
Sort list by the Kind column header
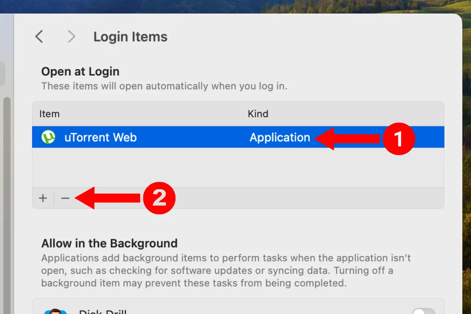click(x=258, y=114)
